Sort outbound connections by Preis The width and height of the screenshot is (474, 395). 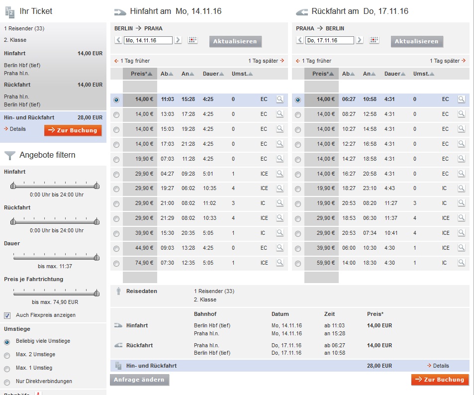(141, 74)
